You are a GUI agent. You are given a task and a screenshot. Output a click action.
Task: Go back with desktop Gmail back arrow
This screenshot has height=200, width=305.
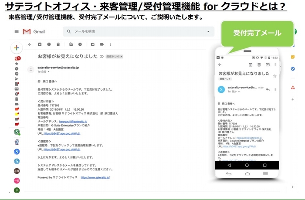coord(30,44)
